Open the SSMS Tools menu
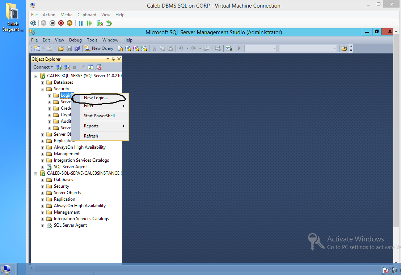Image resolution: width=401 pixels, height=275 pixels. [92, 40]
